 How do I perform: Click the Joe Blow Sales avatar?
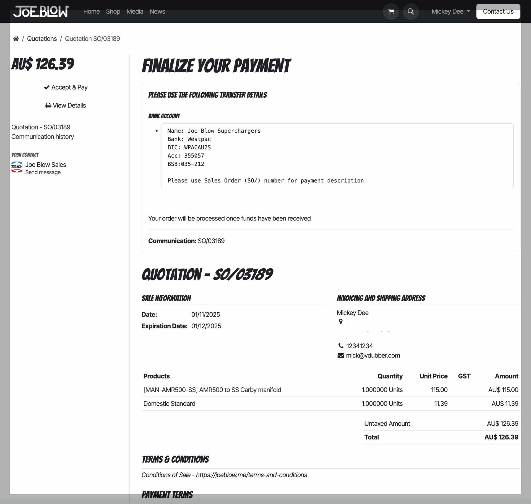(x=17, y=167)
